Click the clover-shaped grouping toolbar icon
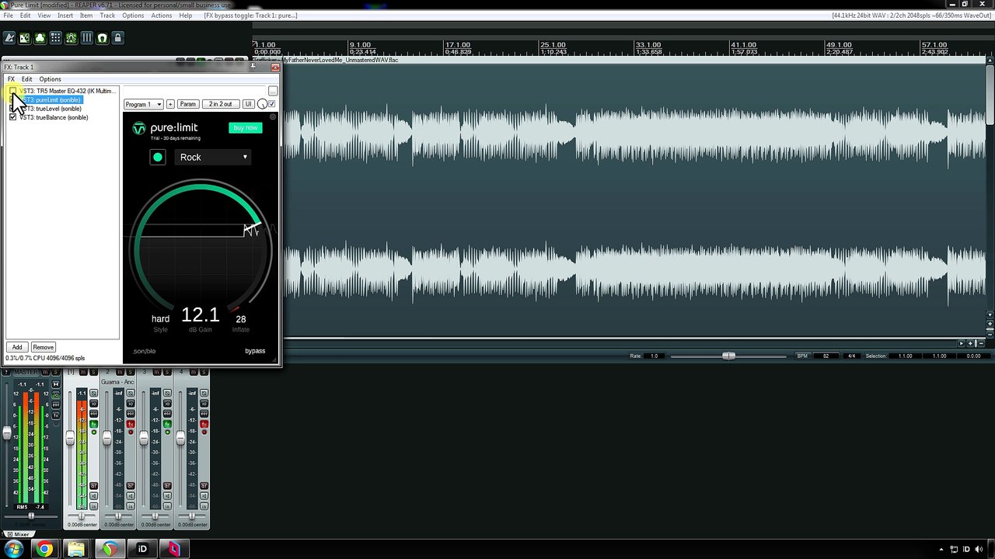 pos(40,38)
